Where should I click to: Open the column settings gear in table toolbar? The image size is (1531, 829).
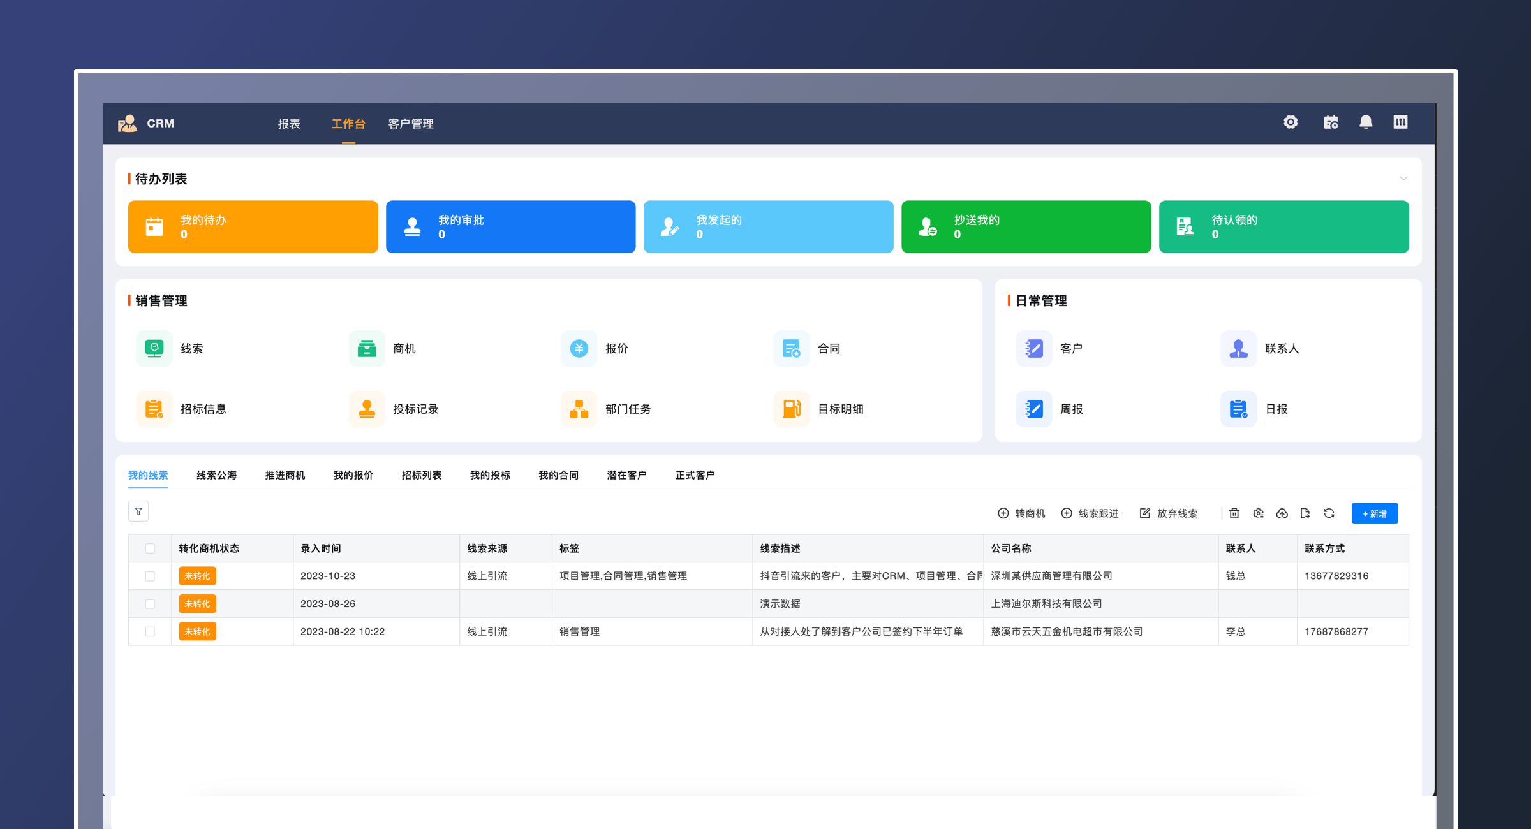tap(1258, 513)
